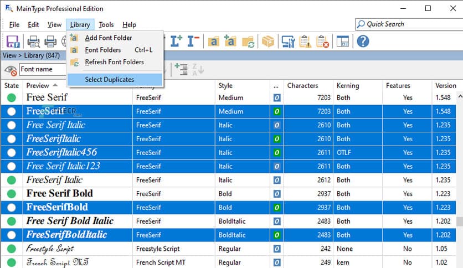463x268 pixels.
Task: Open the View menu
Action: (54, 25)
